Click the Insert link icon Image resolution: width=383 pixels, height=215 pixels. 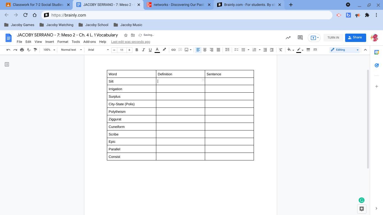(x=173, y=50)
